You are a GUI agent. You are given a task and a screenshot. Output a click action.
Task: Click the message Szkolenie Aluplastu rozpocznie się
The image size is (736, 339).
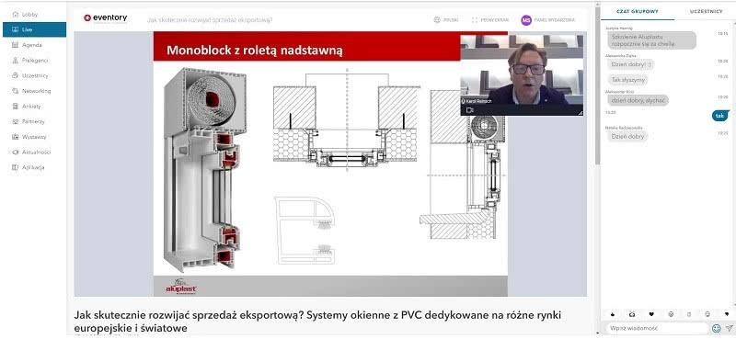(x=652, y=40)
